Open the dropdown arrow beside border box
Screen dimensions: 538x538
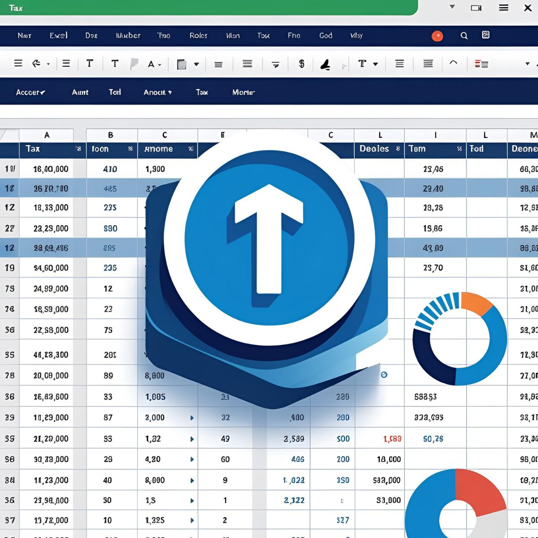click(x=196, y=65)
